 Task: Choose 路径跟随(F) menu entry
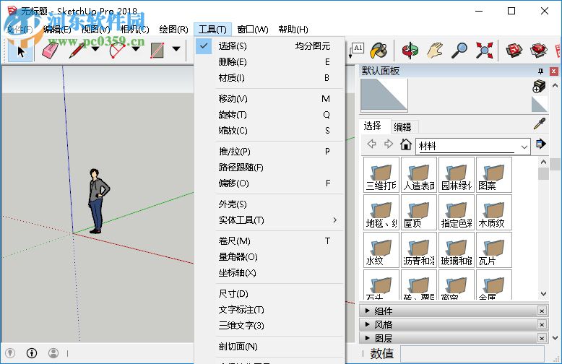[x=269, y=168]
